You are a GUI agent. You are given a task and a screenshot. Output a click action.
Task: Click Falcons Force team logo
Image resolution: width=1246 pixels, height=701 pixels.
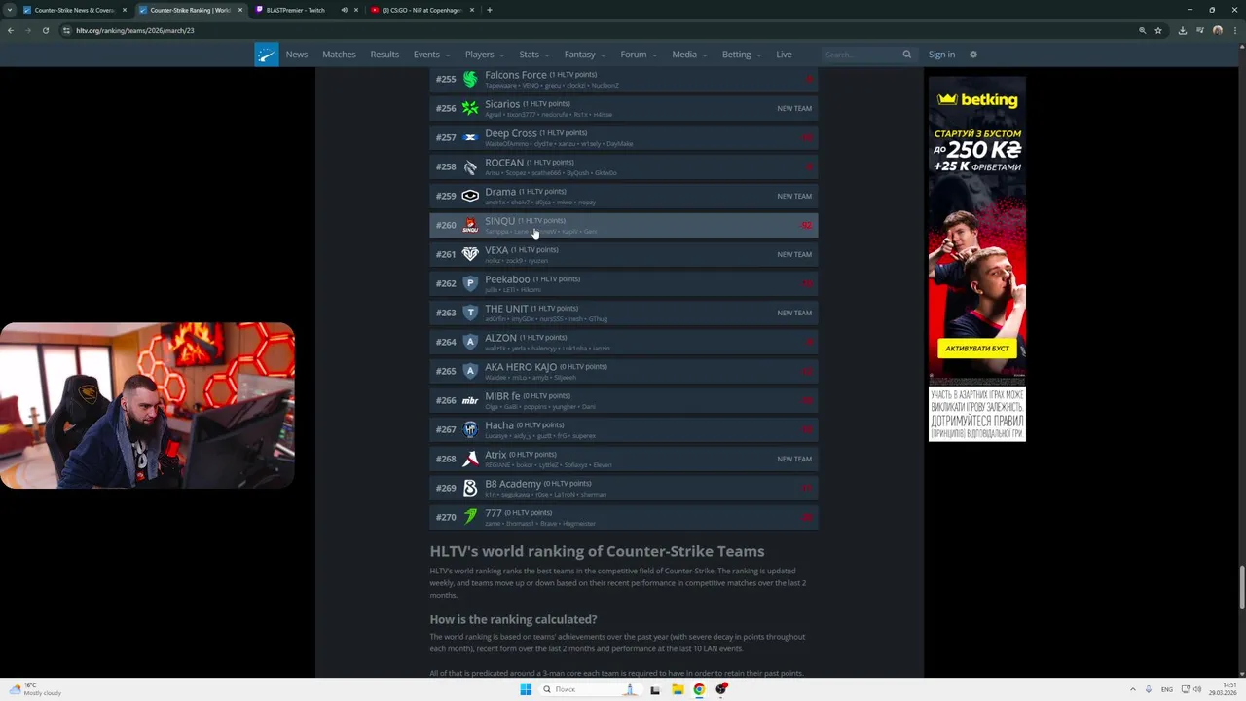click(x=470, y=79)
